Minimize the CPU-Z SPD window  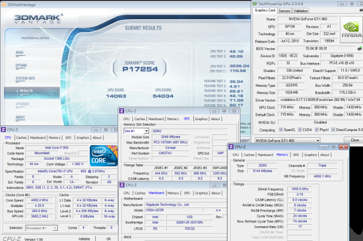click(x=214, y=111)
